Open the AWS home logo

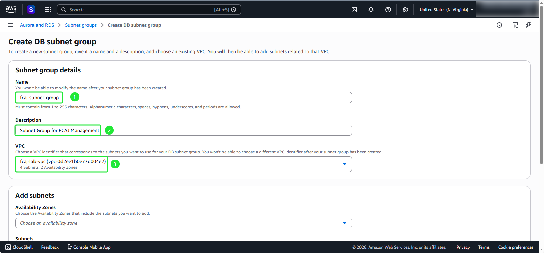click(x=11, y=10)
